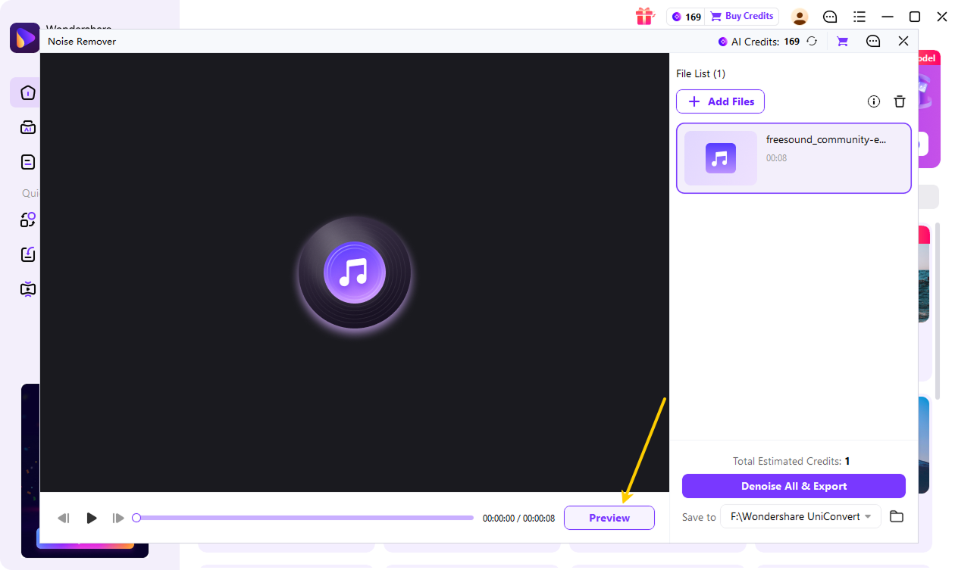Add Files to the file list
Screen dimensions: 955x570
720,101
